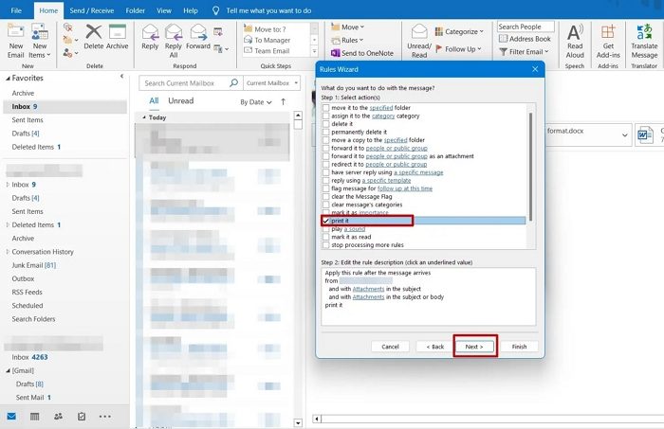Click the Meeting reply icon in Respond group

coord(218,31)
